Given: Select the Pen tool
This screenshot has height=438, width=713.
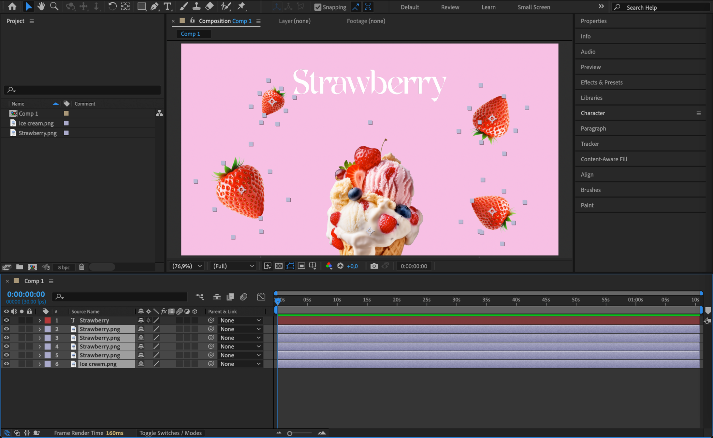Looking at the screenshot, I should [154, 6].
